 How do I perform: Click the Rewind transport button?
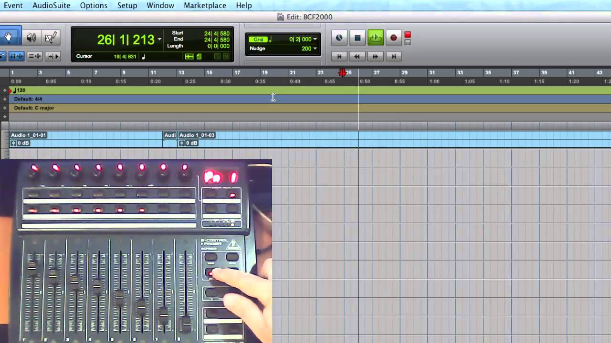point(357,56)
